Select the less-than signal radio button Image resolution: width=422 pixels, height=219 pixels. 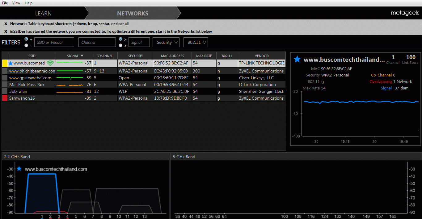tap(120, 45)
